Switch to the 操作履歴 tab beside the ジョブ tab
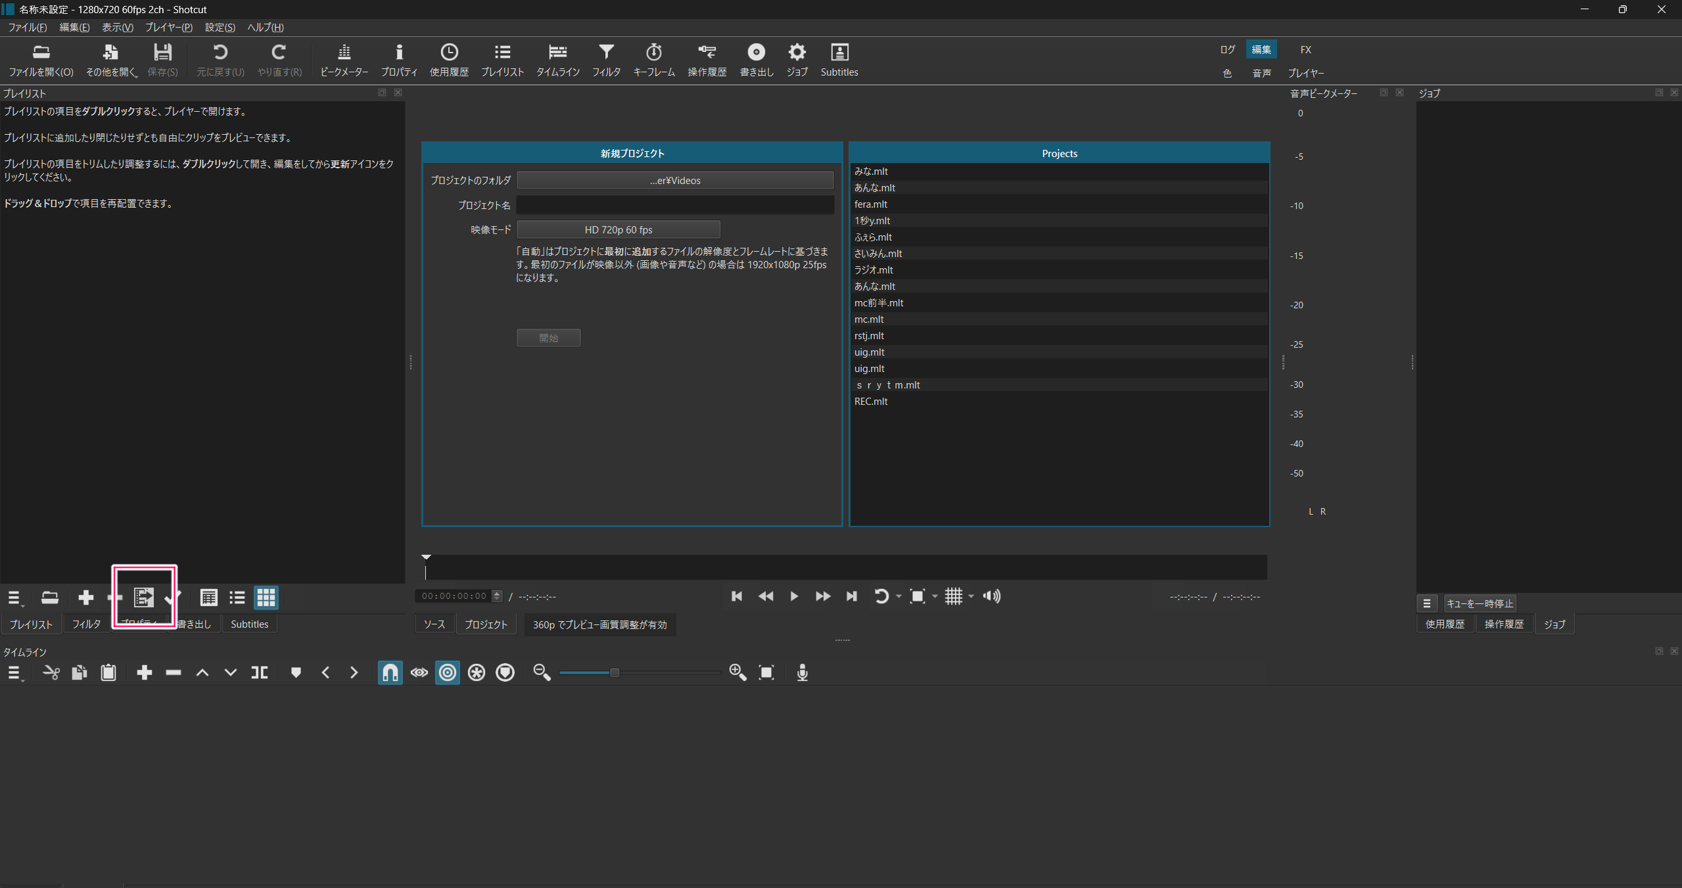The width and height of the screenshot is (1682, 888). (x=1504, y=624)
